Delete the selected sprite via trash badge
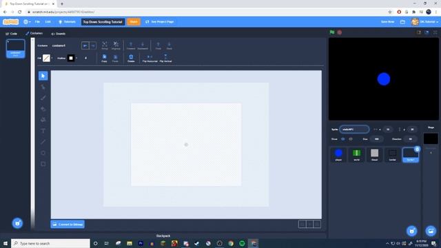 [417, 149]
